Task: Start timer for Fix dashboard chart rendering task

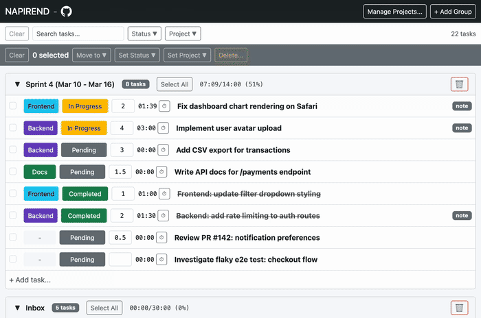Action: 164,106
